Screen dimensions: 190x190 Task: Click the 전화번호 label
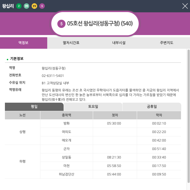pyautogui.click(x=15, y=75)
